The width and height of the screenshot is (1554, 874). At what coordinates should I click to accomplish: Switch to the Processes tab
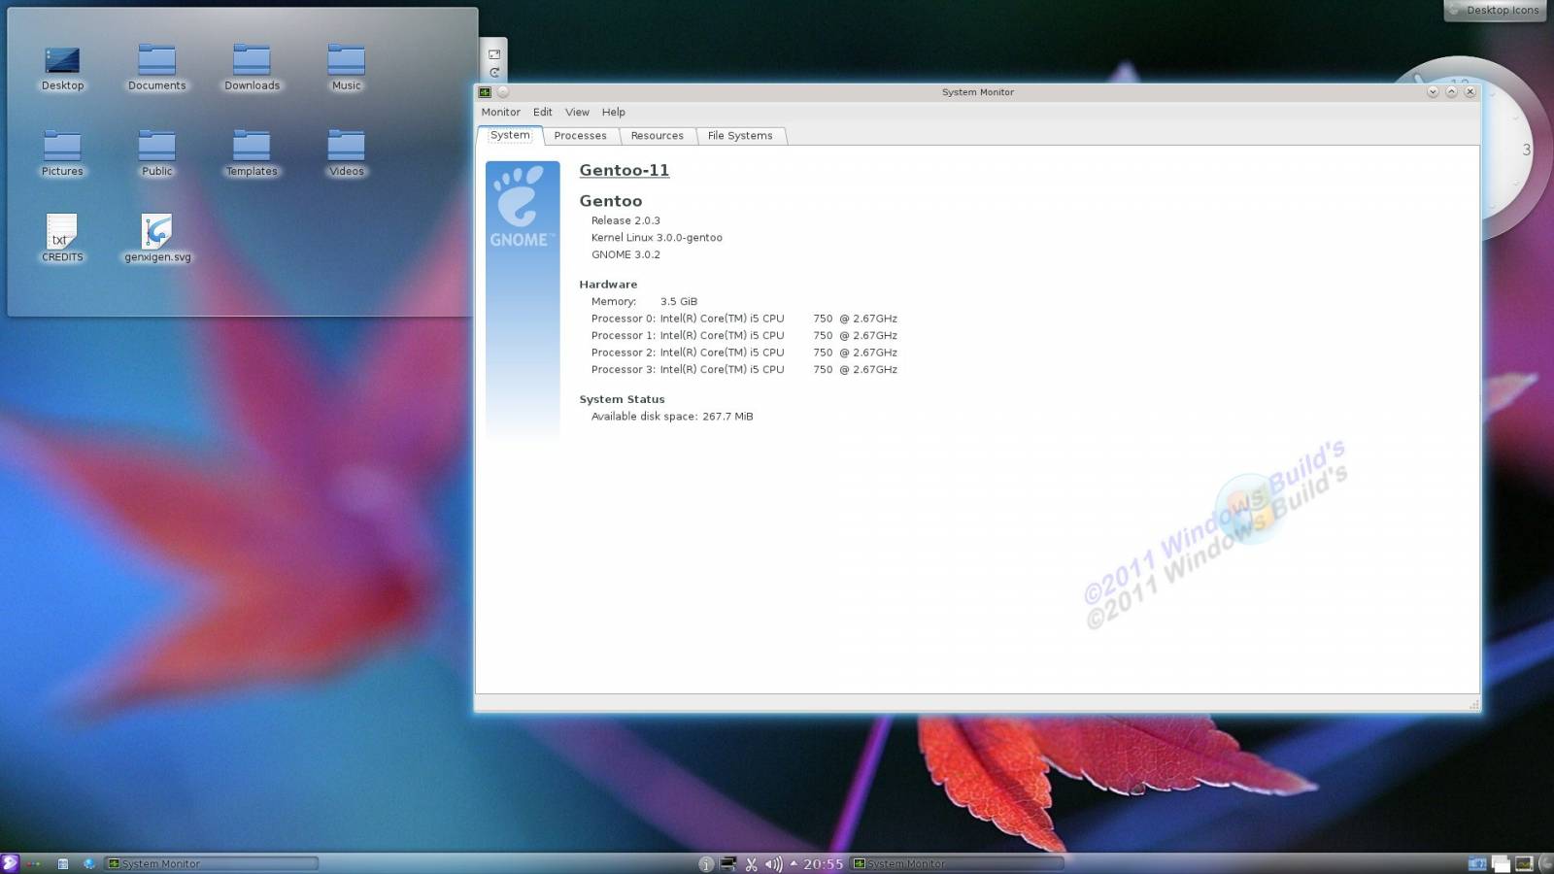[580, 136]
